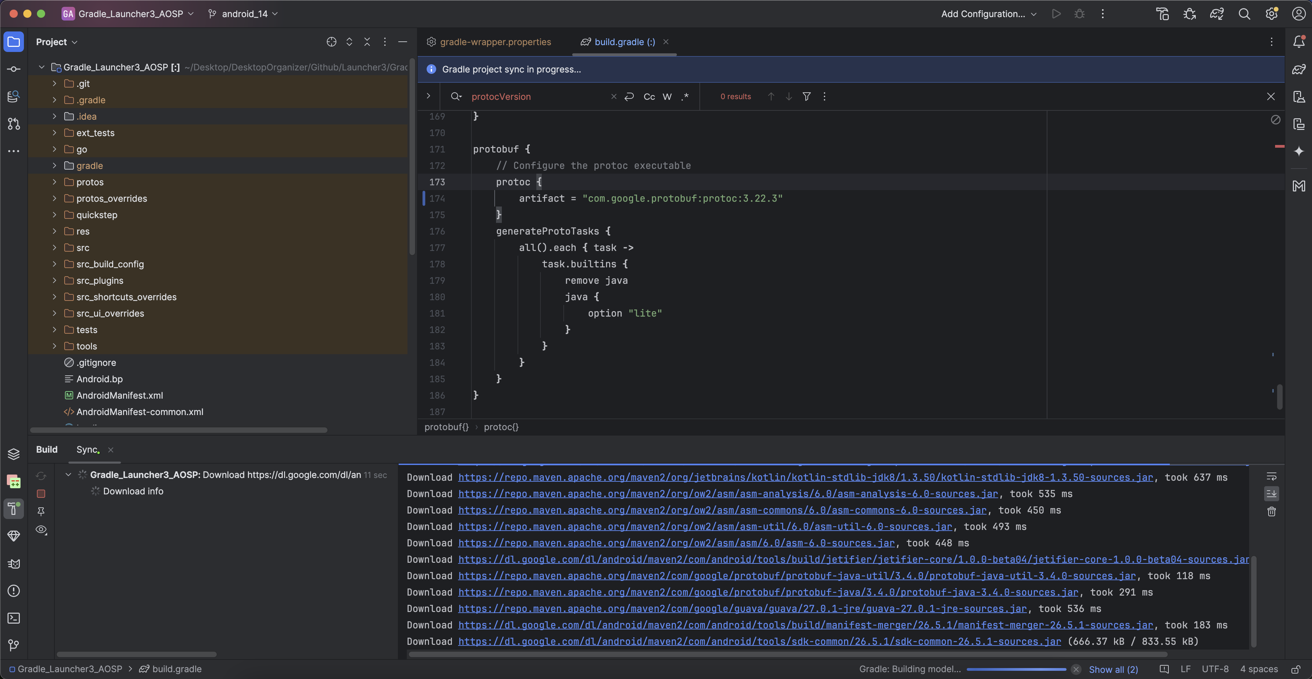Open Search Everywhere magnifier icon
Viewport: 1312px width, 679px height.
[1244, 14]
